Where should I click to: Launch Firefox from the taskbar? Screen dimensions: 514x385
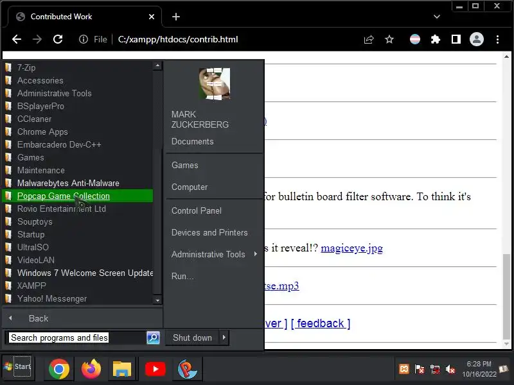(91, 369)
